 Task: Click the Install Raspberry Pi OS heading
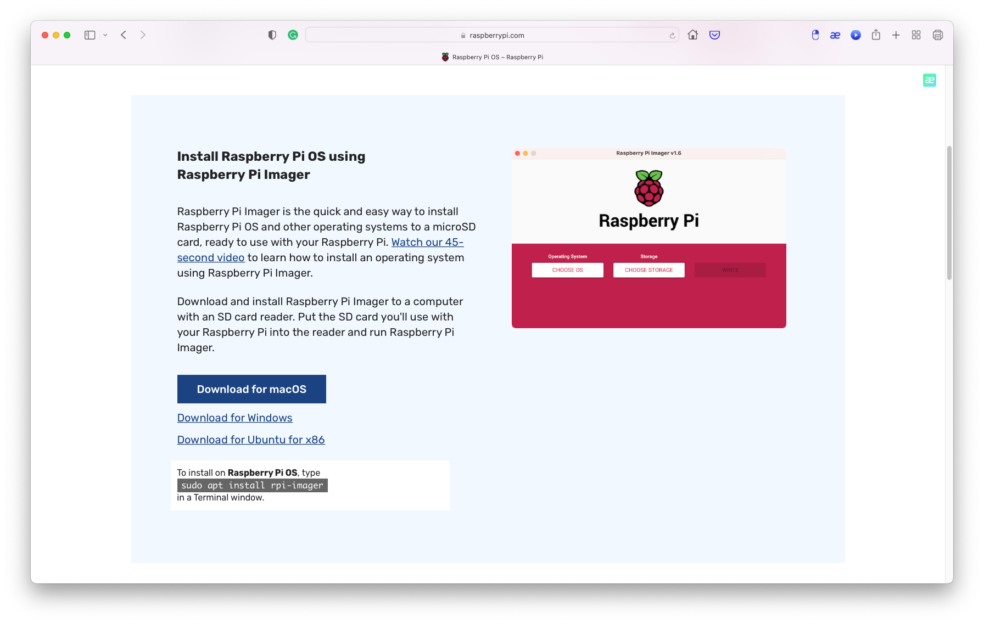coord(271,165)
